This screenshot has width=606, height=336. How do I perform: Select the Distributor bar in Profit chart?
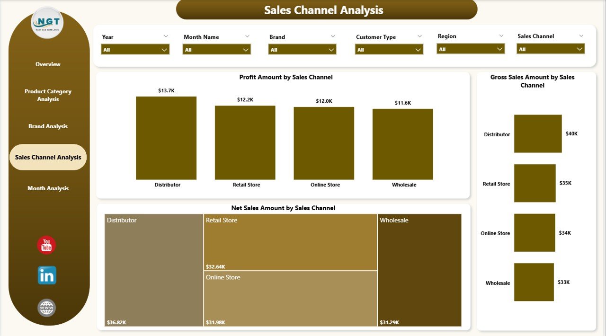point(166,138)
